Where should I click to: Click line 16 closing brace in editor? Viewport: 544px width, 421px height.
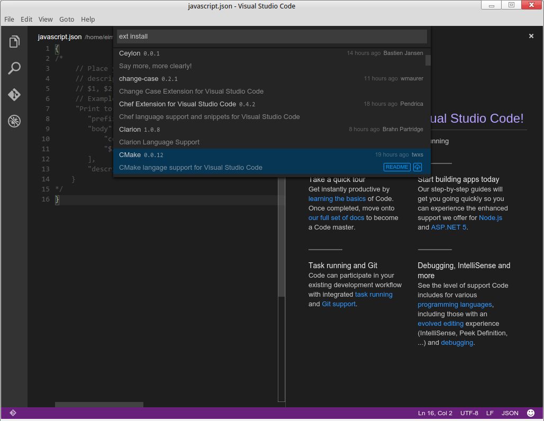click(x=57, y=199)
